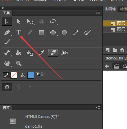Select the Selection (arrow) tool

(x=7, y=22)
